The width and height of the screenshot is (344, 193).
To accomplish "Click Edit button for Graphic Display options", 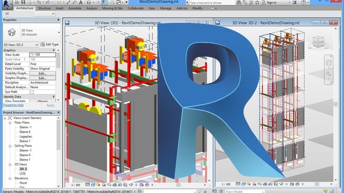I will (x=43, y=78).
